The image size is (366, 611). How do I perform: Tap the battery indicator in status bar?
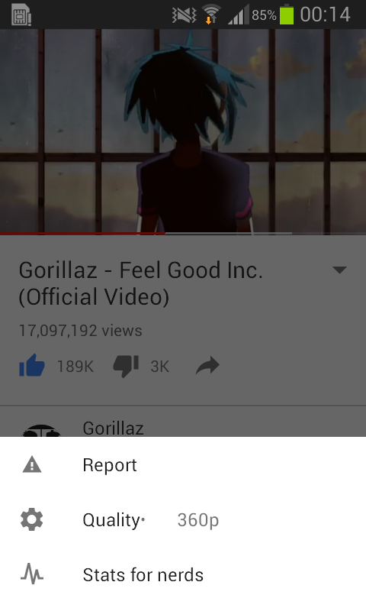287,15
